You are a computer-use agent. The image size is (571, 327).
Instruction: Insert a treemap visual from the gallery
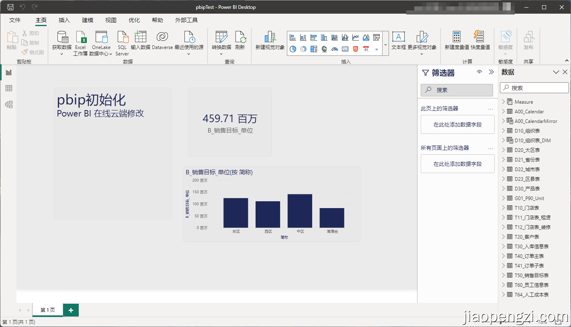pyautogui.click(x=314, y=49)
